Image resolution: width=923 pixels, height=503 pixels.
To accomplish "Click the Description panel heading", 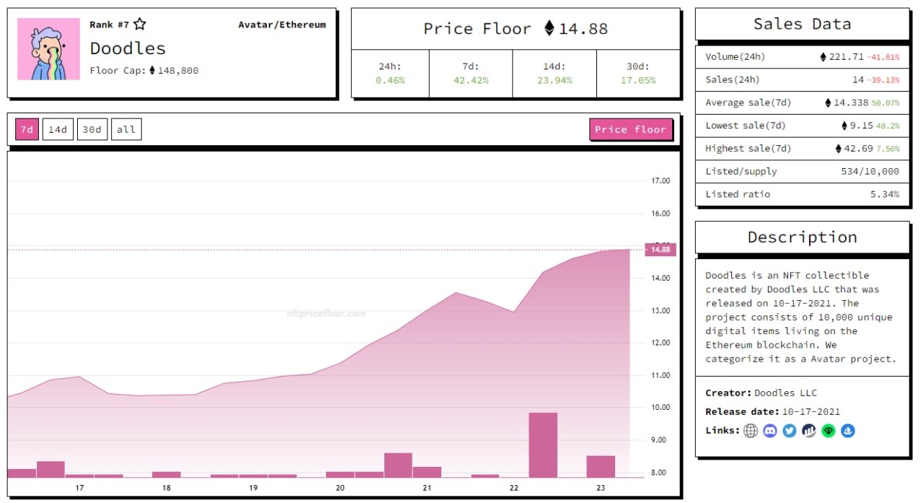I will (x=802, y=237).
